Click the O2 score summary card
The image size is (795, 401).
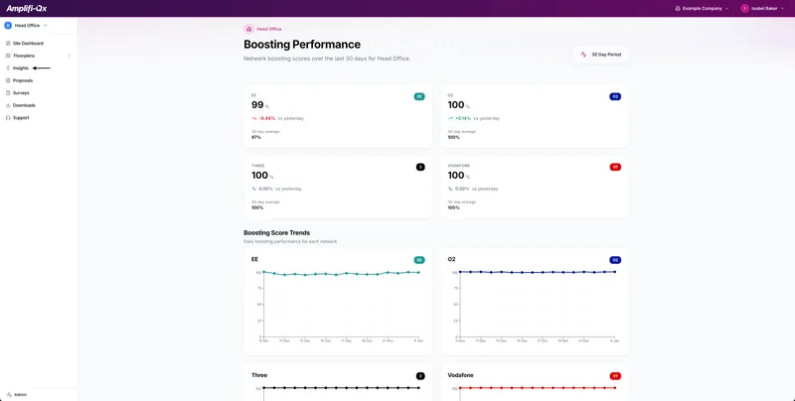(535, 117)
